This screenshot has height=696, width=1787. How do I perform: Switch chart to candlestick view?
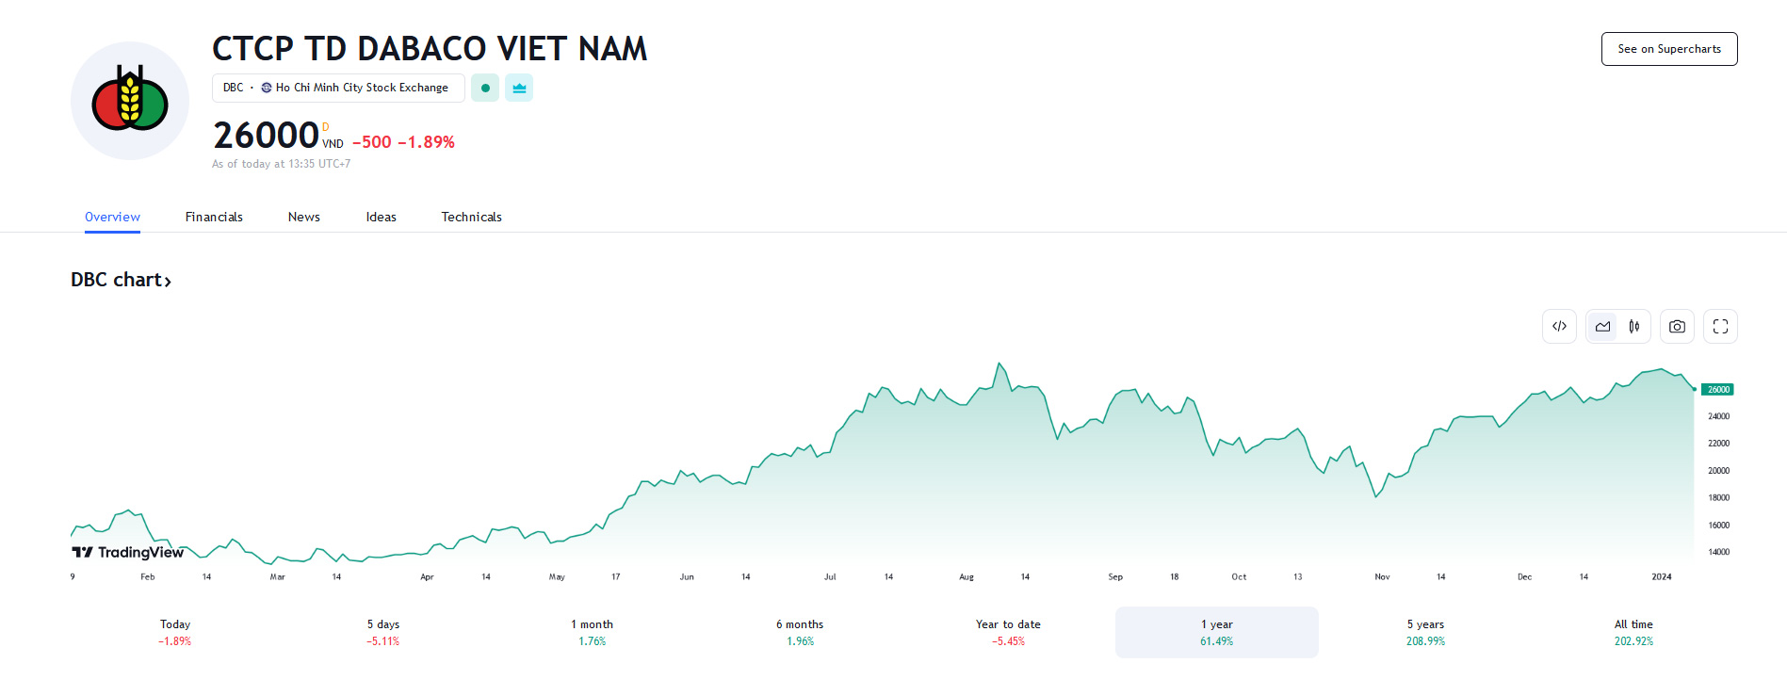[1634, 326]
